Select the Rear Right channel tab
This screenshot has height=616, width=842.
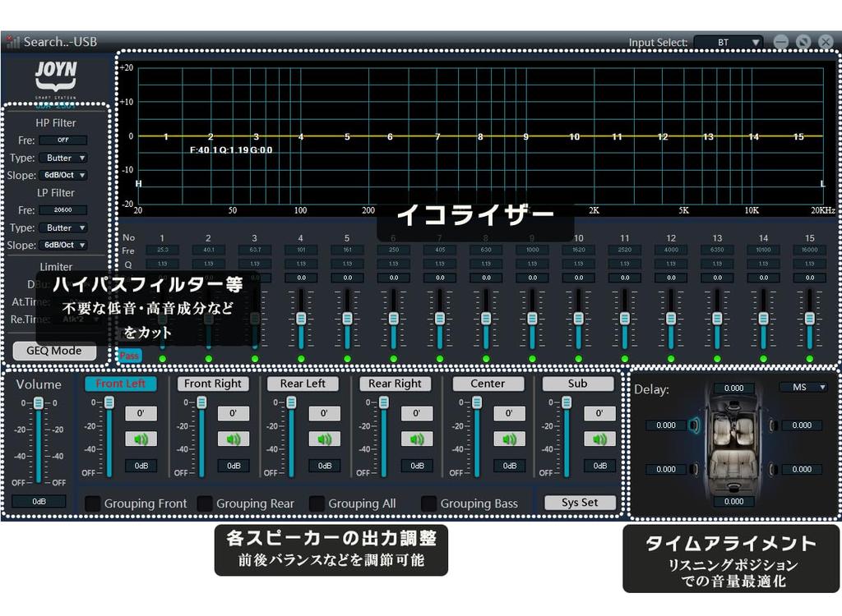pos(395,384)
